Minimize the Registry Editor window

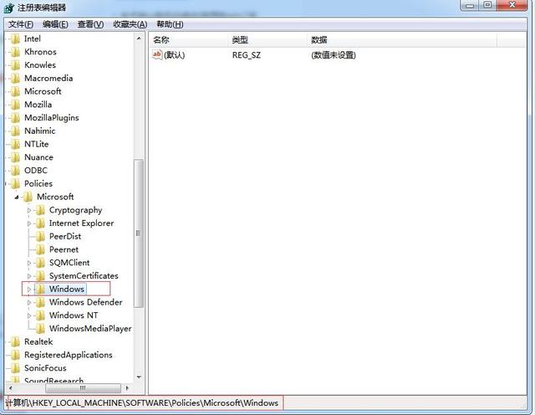pyautogui.click(x=470, y=6)
